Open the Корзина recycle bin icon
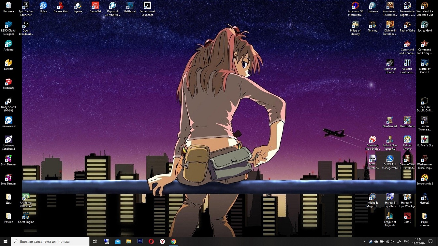 point(8,8)
